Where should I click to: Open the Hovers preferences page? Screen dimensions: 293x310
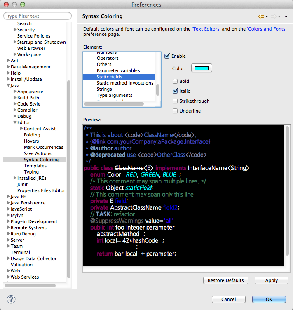coord(31,141)
